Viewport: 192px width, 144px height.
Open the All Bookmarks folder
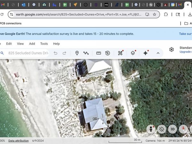188,23
